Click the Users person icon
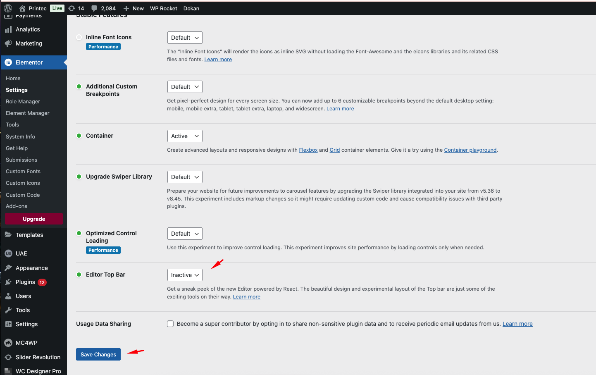 [x=8, y=296]
